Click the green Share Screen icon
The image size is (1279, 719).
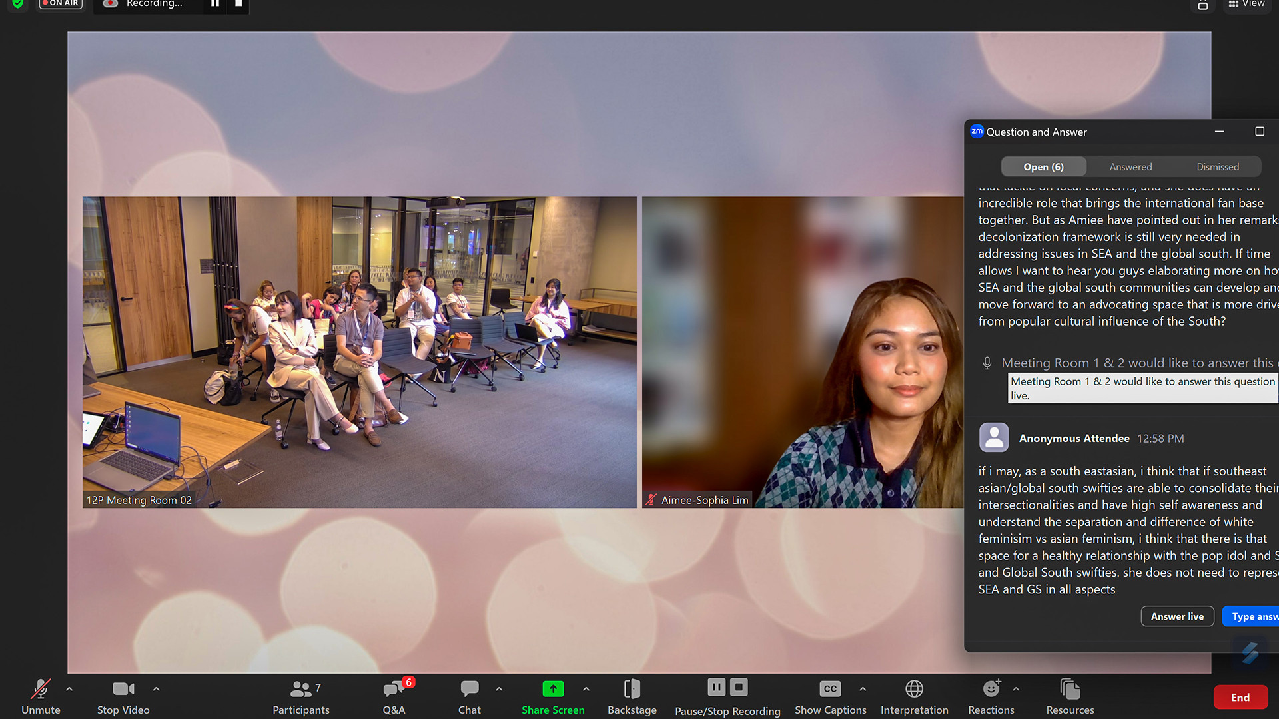(x=553, y=689)
